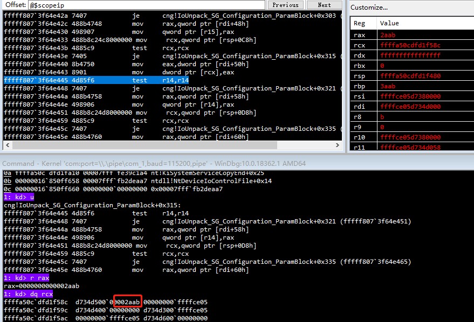Click memory dump row ffffa50c`dfd1f58c
Viewport: 474px width, 322px height.
click(106, 302)
